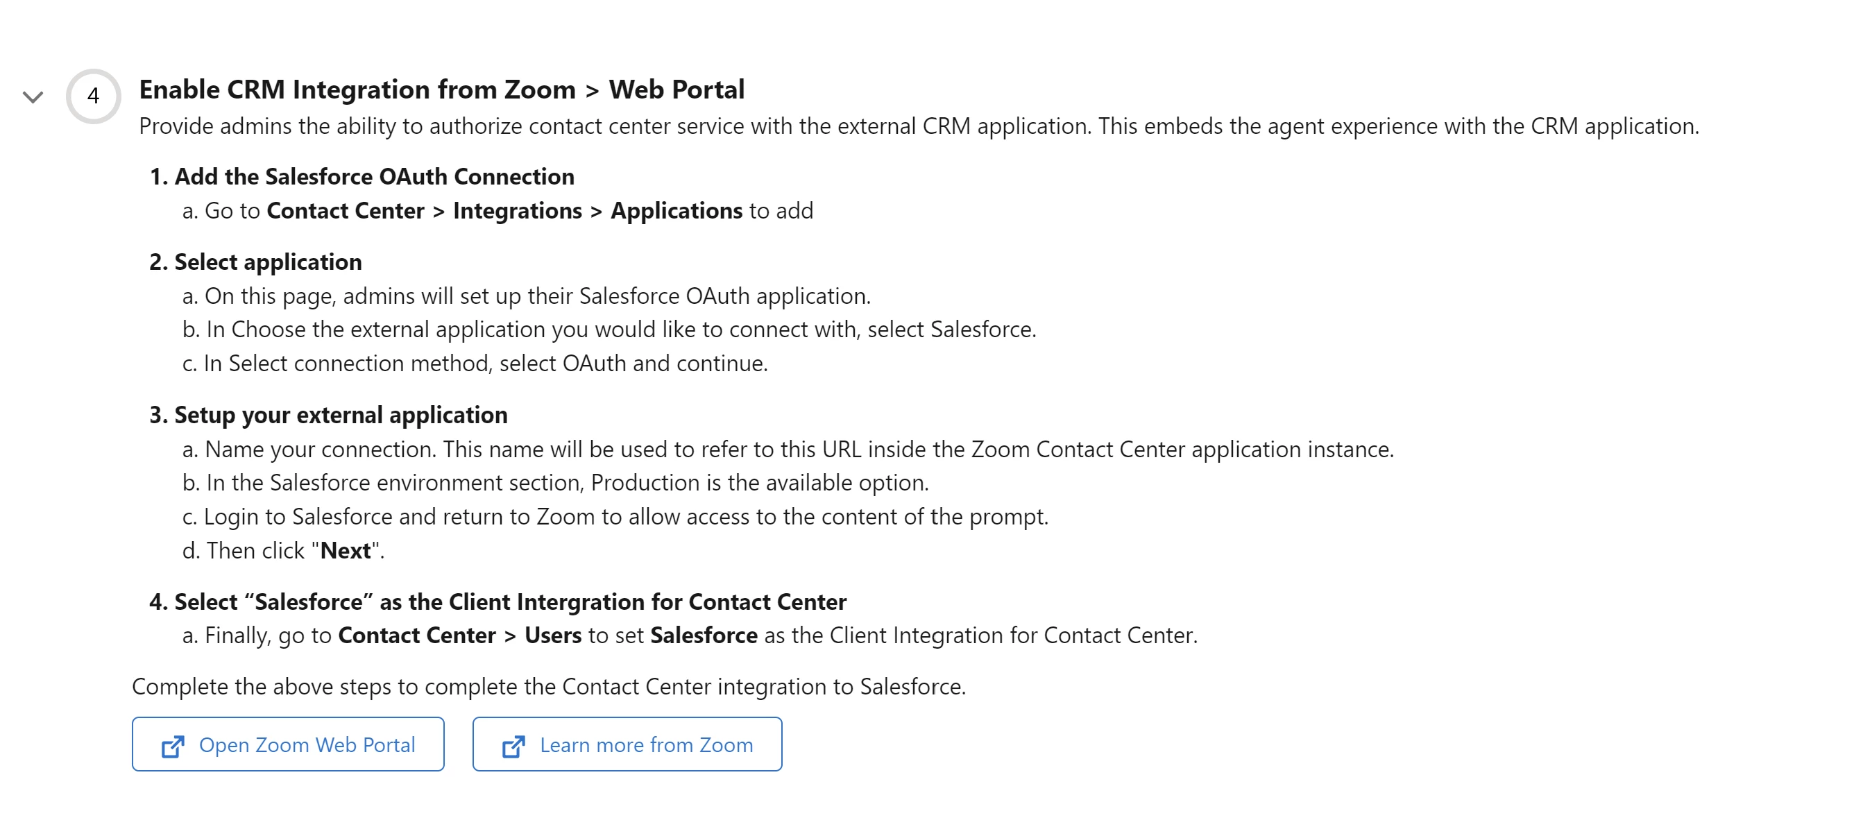Click the Complete the above steps sentence
Image resolution: width=1863 pixels, height=836 pixels.
coord(548,686)
